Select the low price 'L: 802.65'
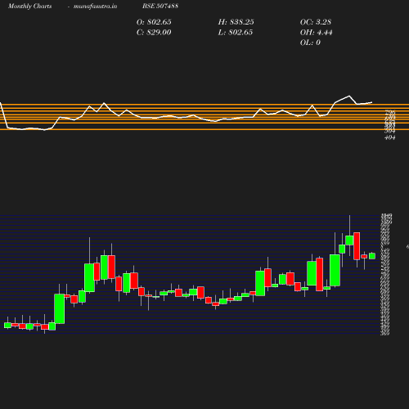Viewport: 409px width, 409px height. (236, 32)
